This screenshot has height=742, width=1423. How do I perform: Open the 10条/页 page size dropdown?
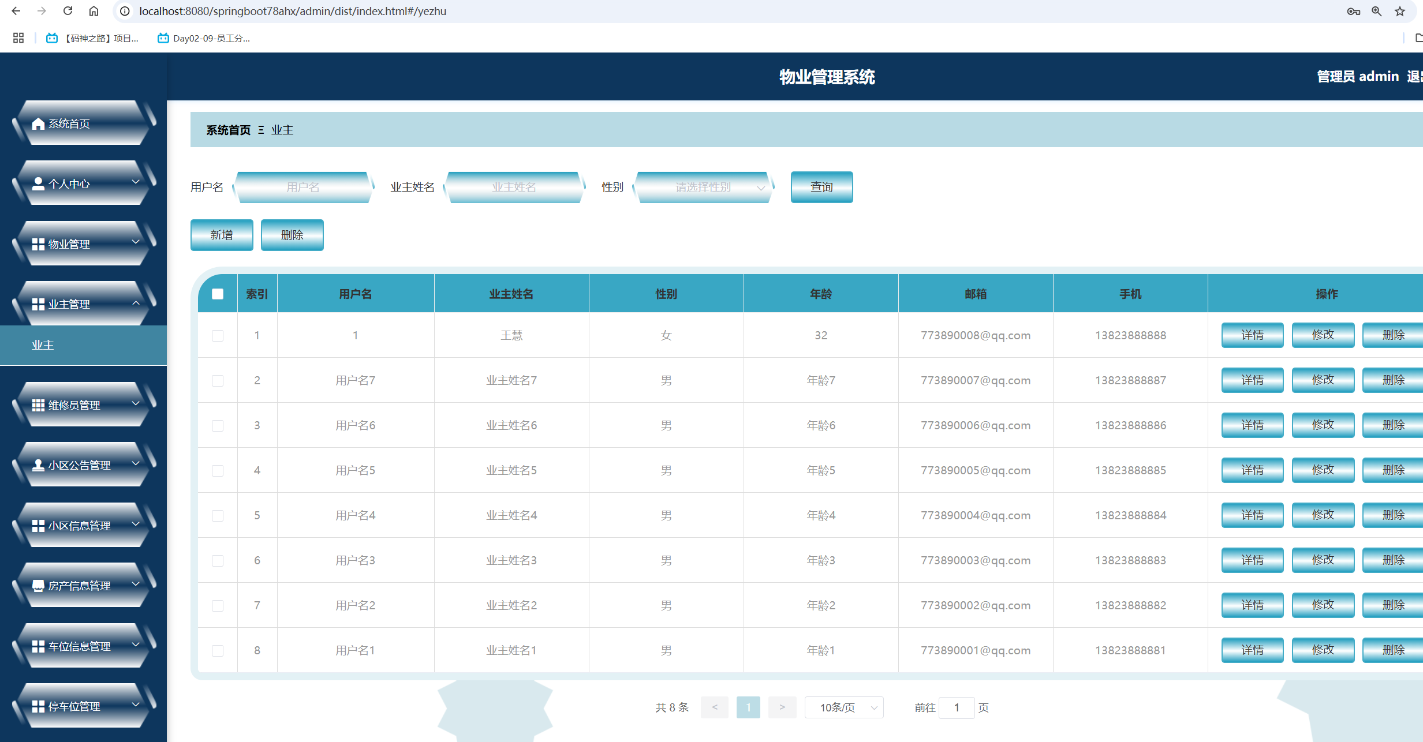coord(844,707)
